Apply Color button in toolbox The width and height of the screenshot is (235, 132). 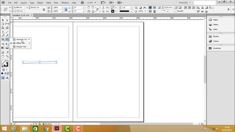(x=2, y=73)
